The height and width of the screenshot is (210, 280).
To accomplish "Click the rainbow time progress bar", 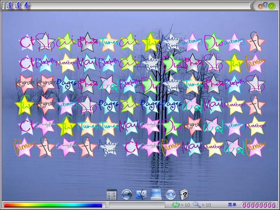I will [x=53, y=205].
